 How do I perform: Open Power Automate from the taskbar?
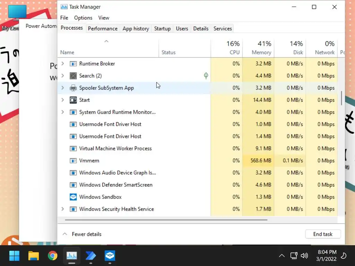[x=91, y=256]
